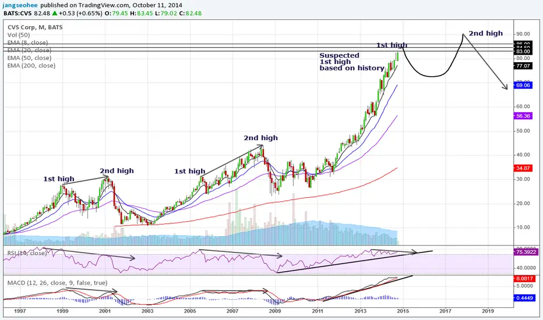Select the 'Suspected 1st high based on history' note
This screenshot has width=543, height=320.
coord(352,62)
